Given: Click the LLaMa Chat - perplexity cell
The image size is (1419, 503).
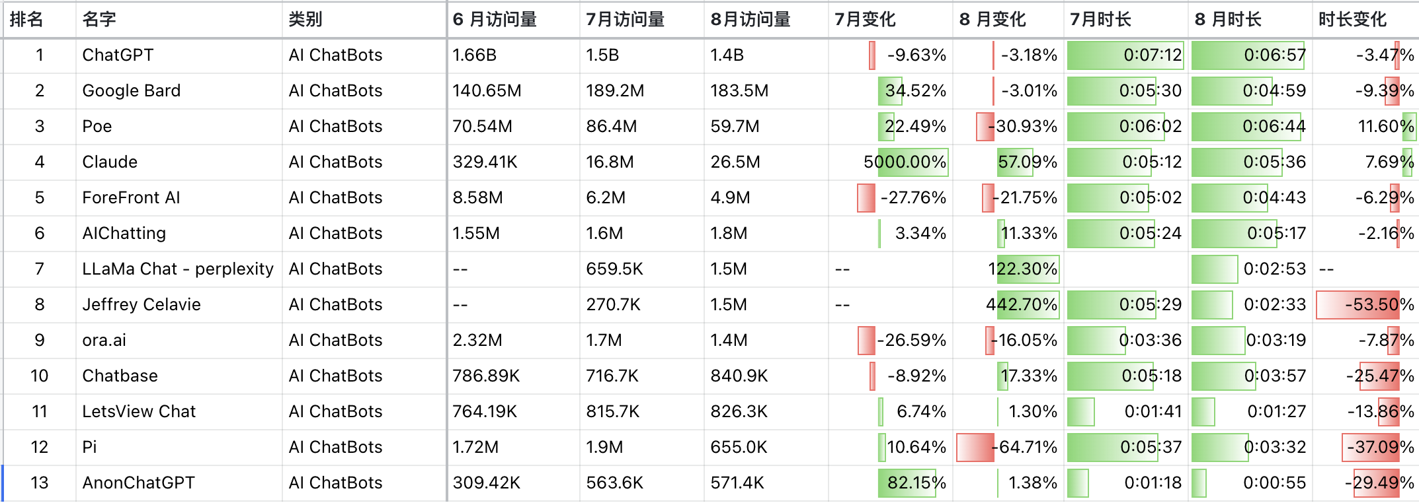Looking at the screenshot, I should [179, 269].
